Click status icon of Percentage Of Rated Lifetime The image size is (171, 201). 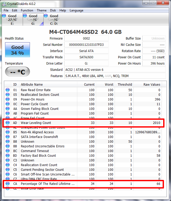8,184
